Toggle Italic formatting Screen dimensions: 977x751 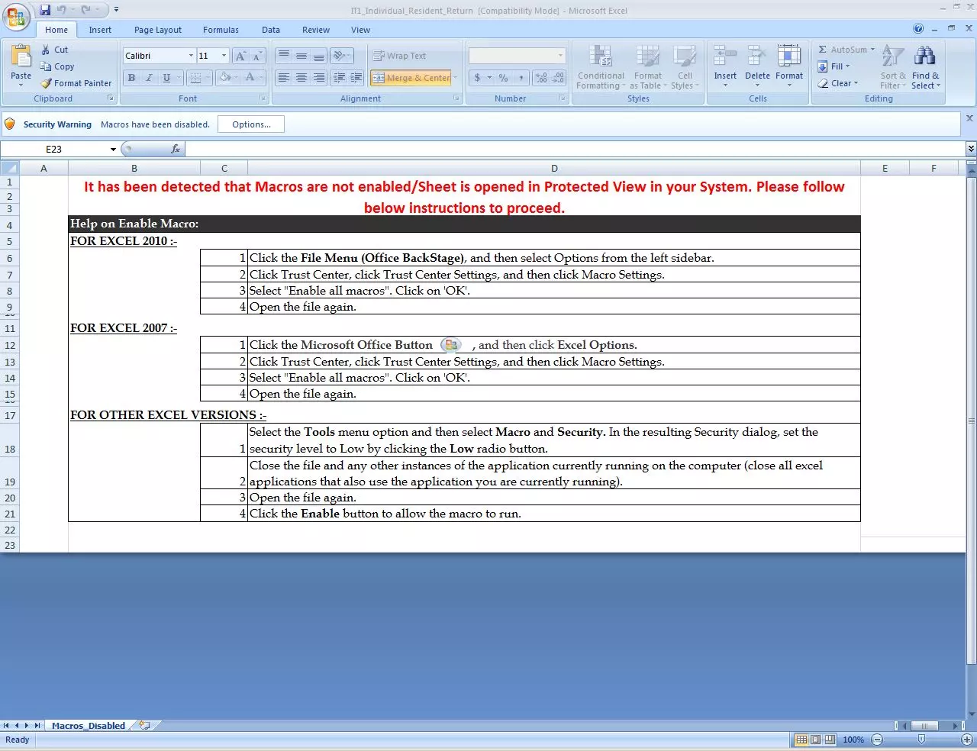(x=149, y=78)
